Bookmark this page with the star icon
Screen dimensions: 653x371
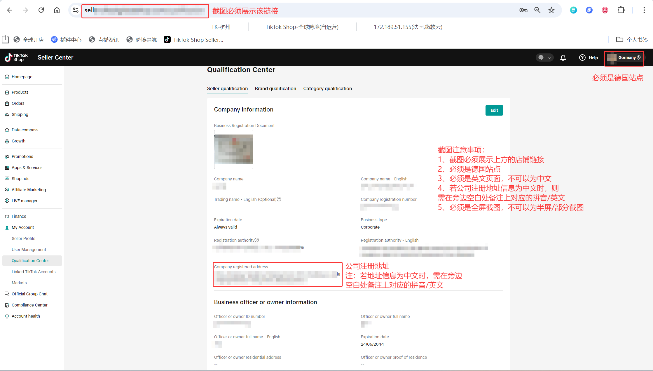[551, 10]
